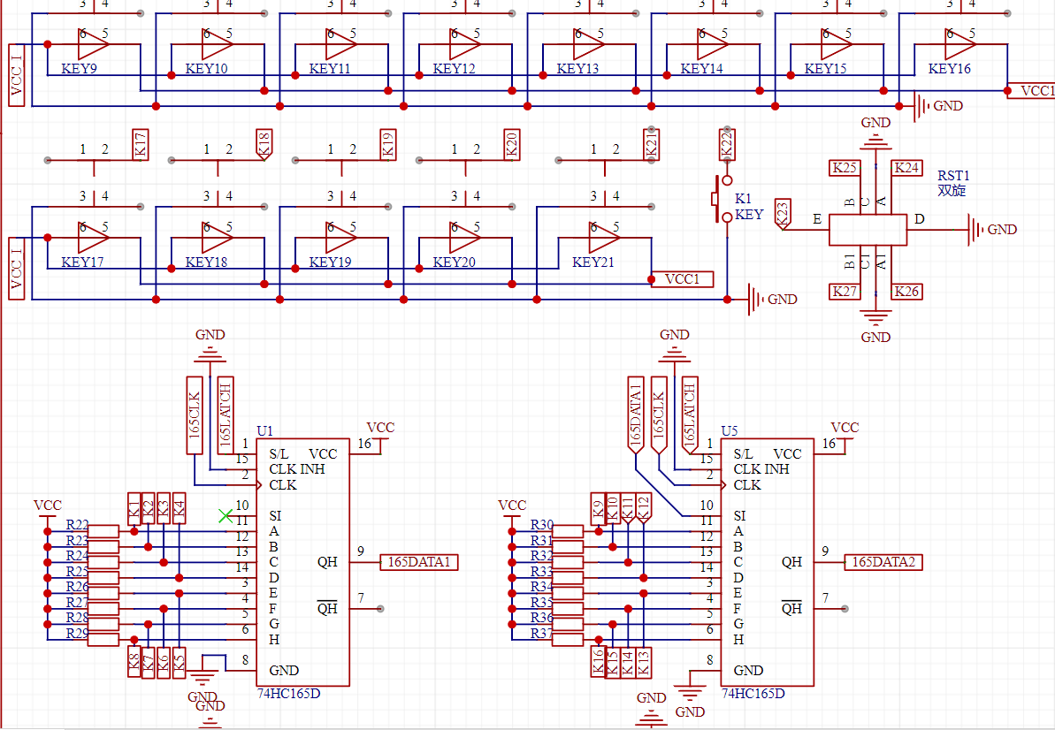Select the vertical 165DATA1 port above U5
This screenshot has height=730, width=1055.
(x=636, y=414)
